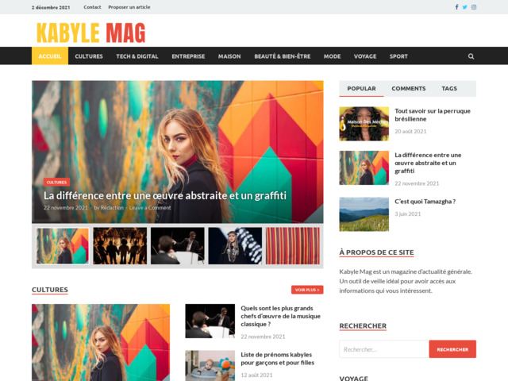508x381 pixels.
Task: Click the Rédaction author link on slider
Action: (x=112, y=208)
